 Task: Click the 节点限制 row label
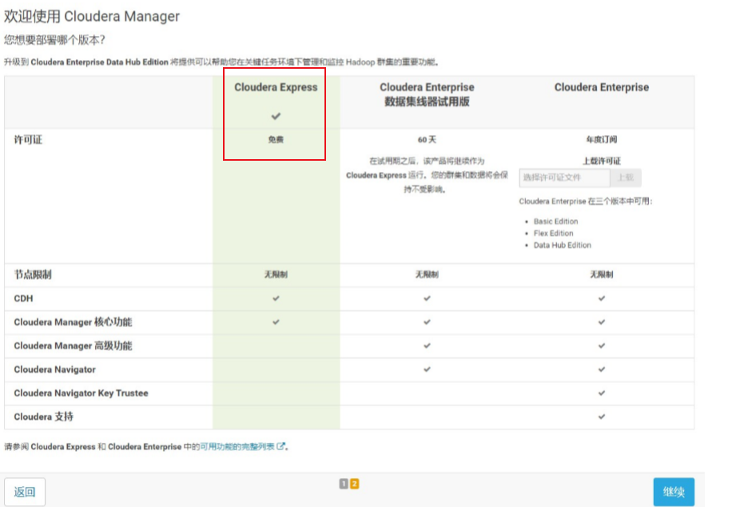[33, 275]
